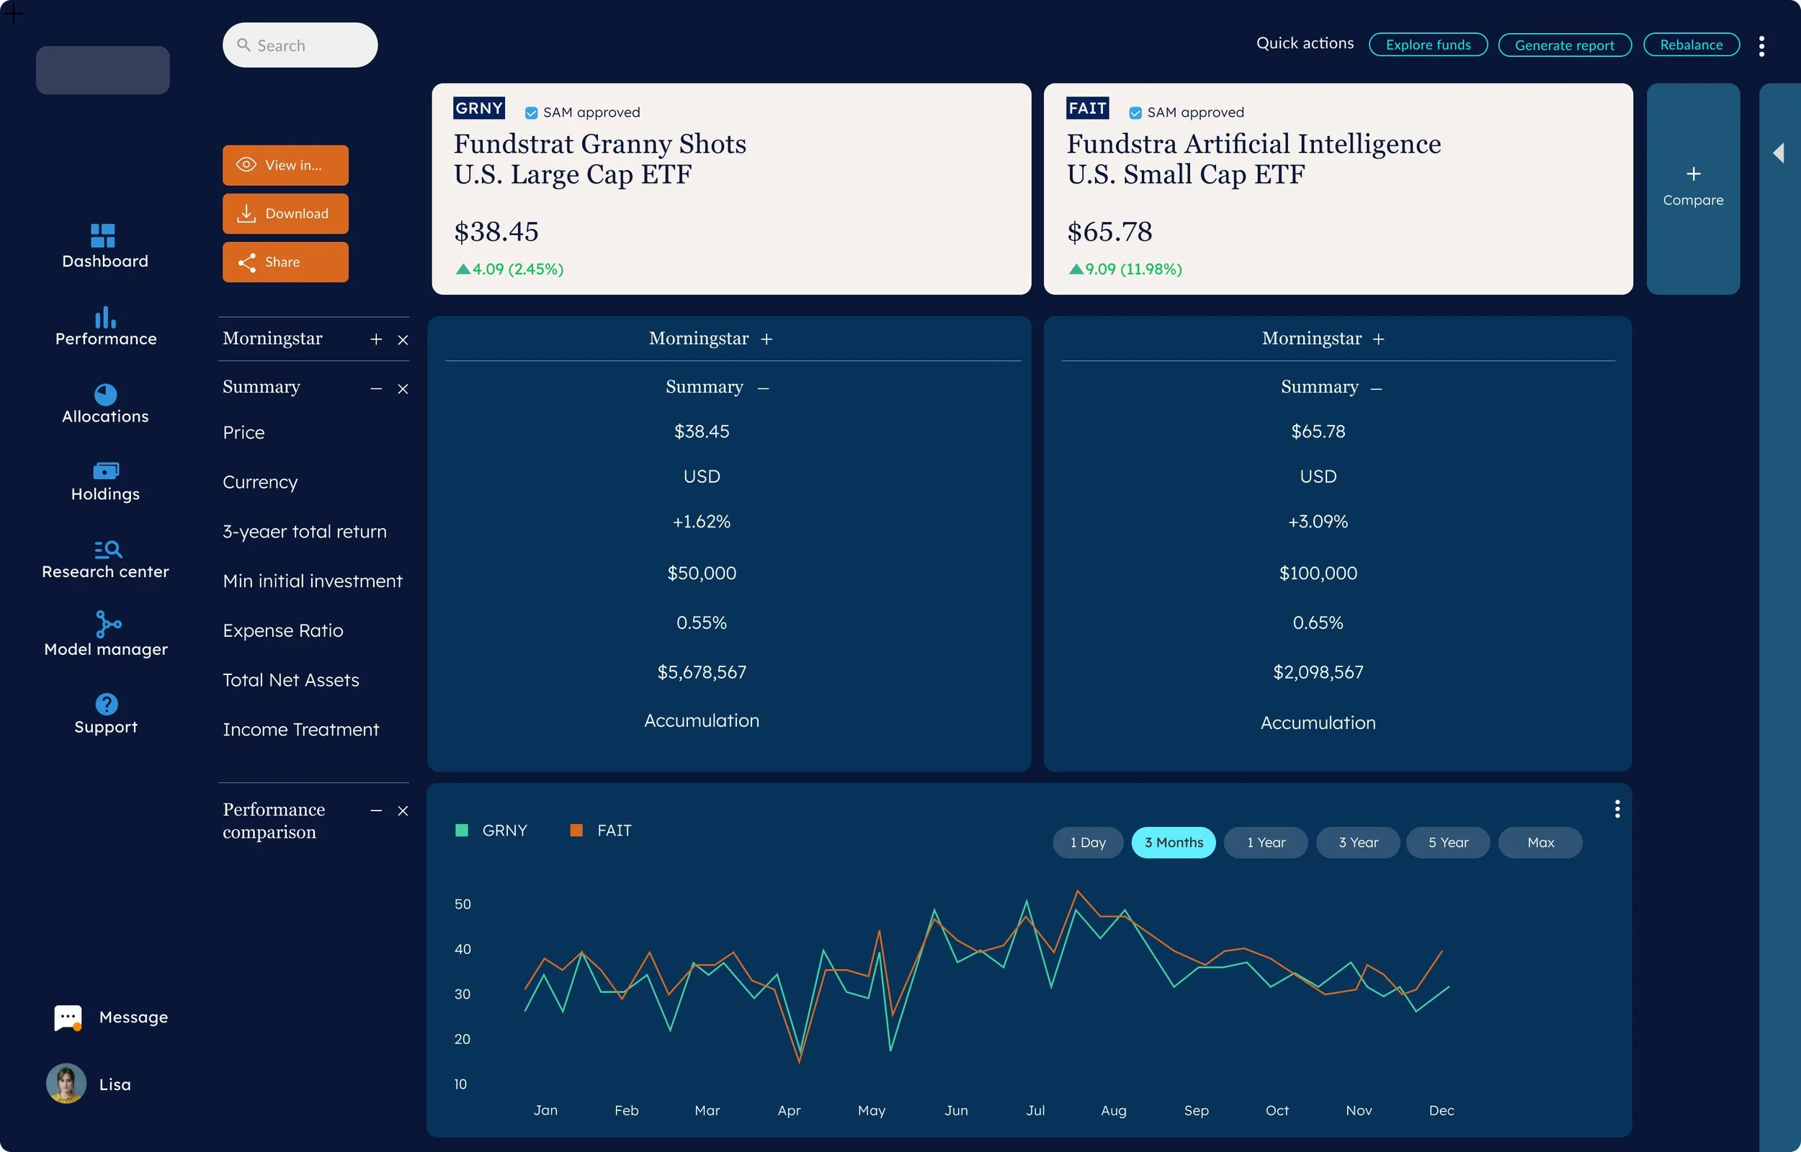This screenshot has width=1801, height=1152.
Task: Collapse Performance comparison section with minus
Action: (375, 811)
